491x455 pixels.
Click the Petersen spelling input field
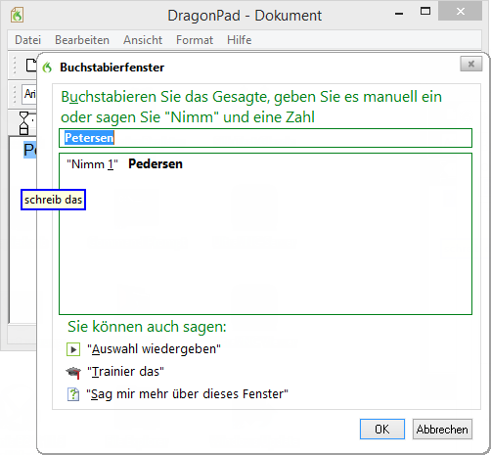point(265,138)
